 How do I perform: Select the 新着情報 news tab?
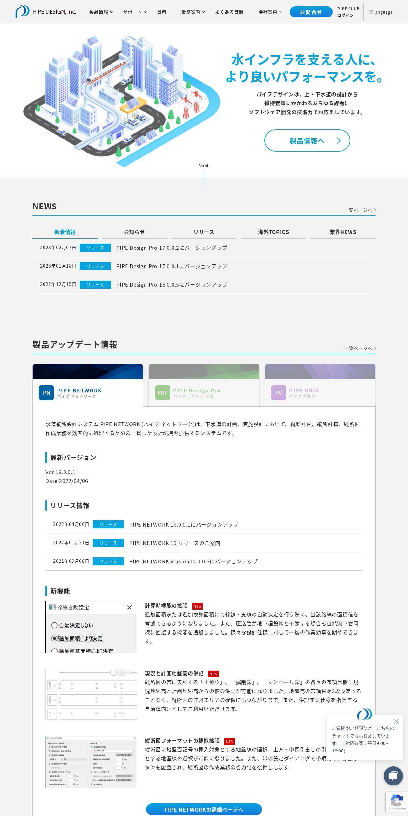click(x=65, y=232)
